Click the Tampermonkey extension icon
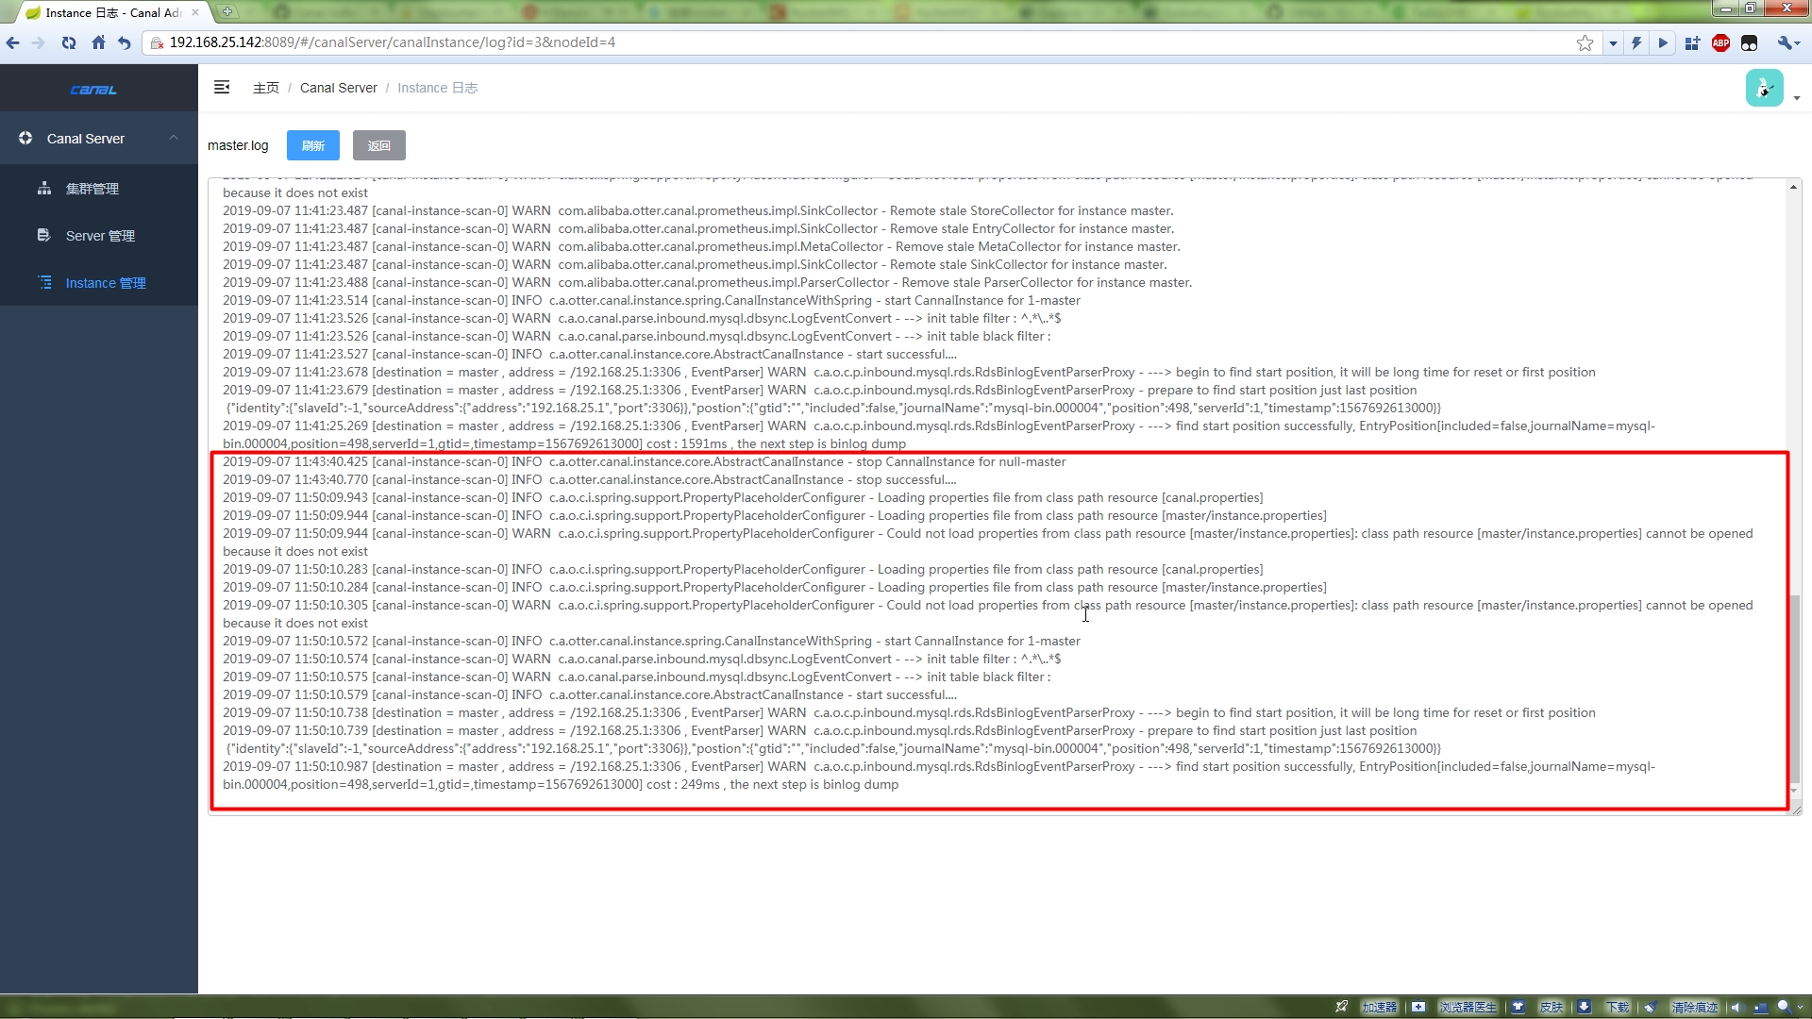Image resolution: width=1812 pixels, height=1019 pixels. [x=1749, y=42]
